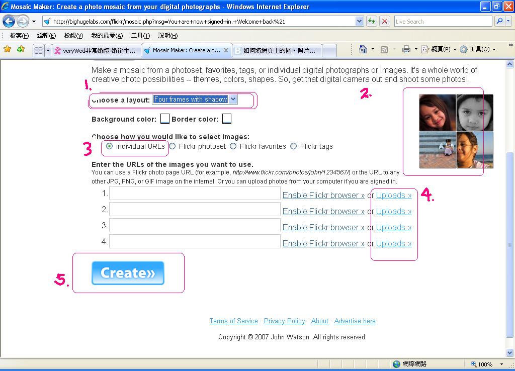Open the Choose a layout dropdown

(x=195, y=99)
